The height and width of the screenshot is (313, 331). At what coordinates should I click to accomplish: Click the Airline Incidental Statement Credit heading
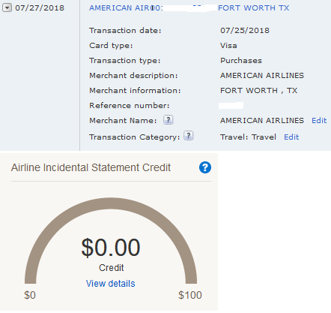(x=91, y=167)
